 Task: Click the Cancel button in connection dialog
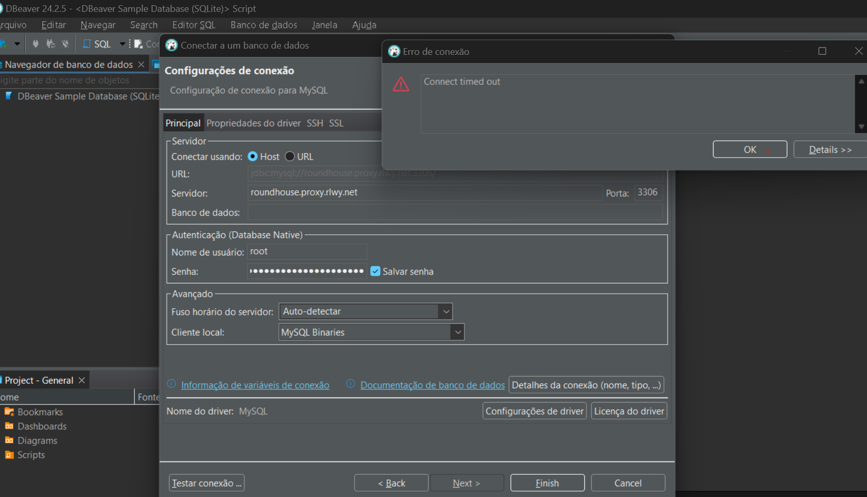click(x=628, y=483)
